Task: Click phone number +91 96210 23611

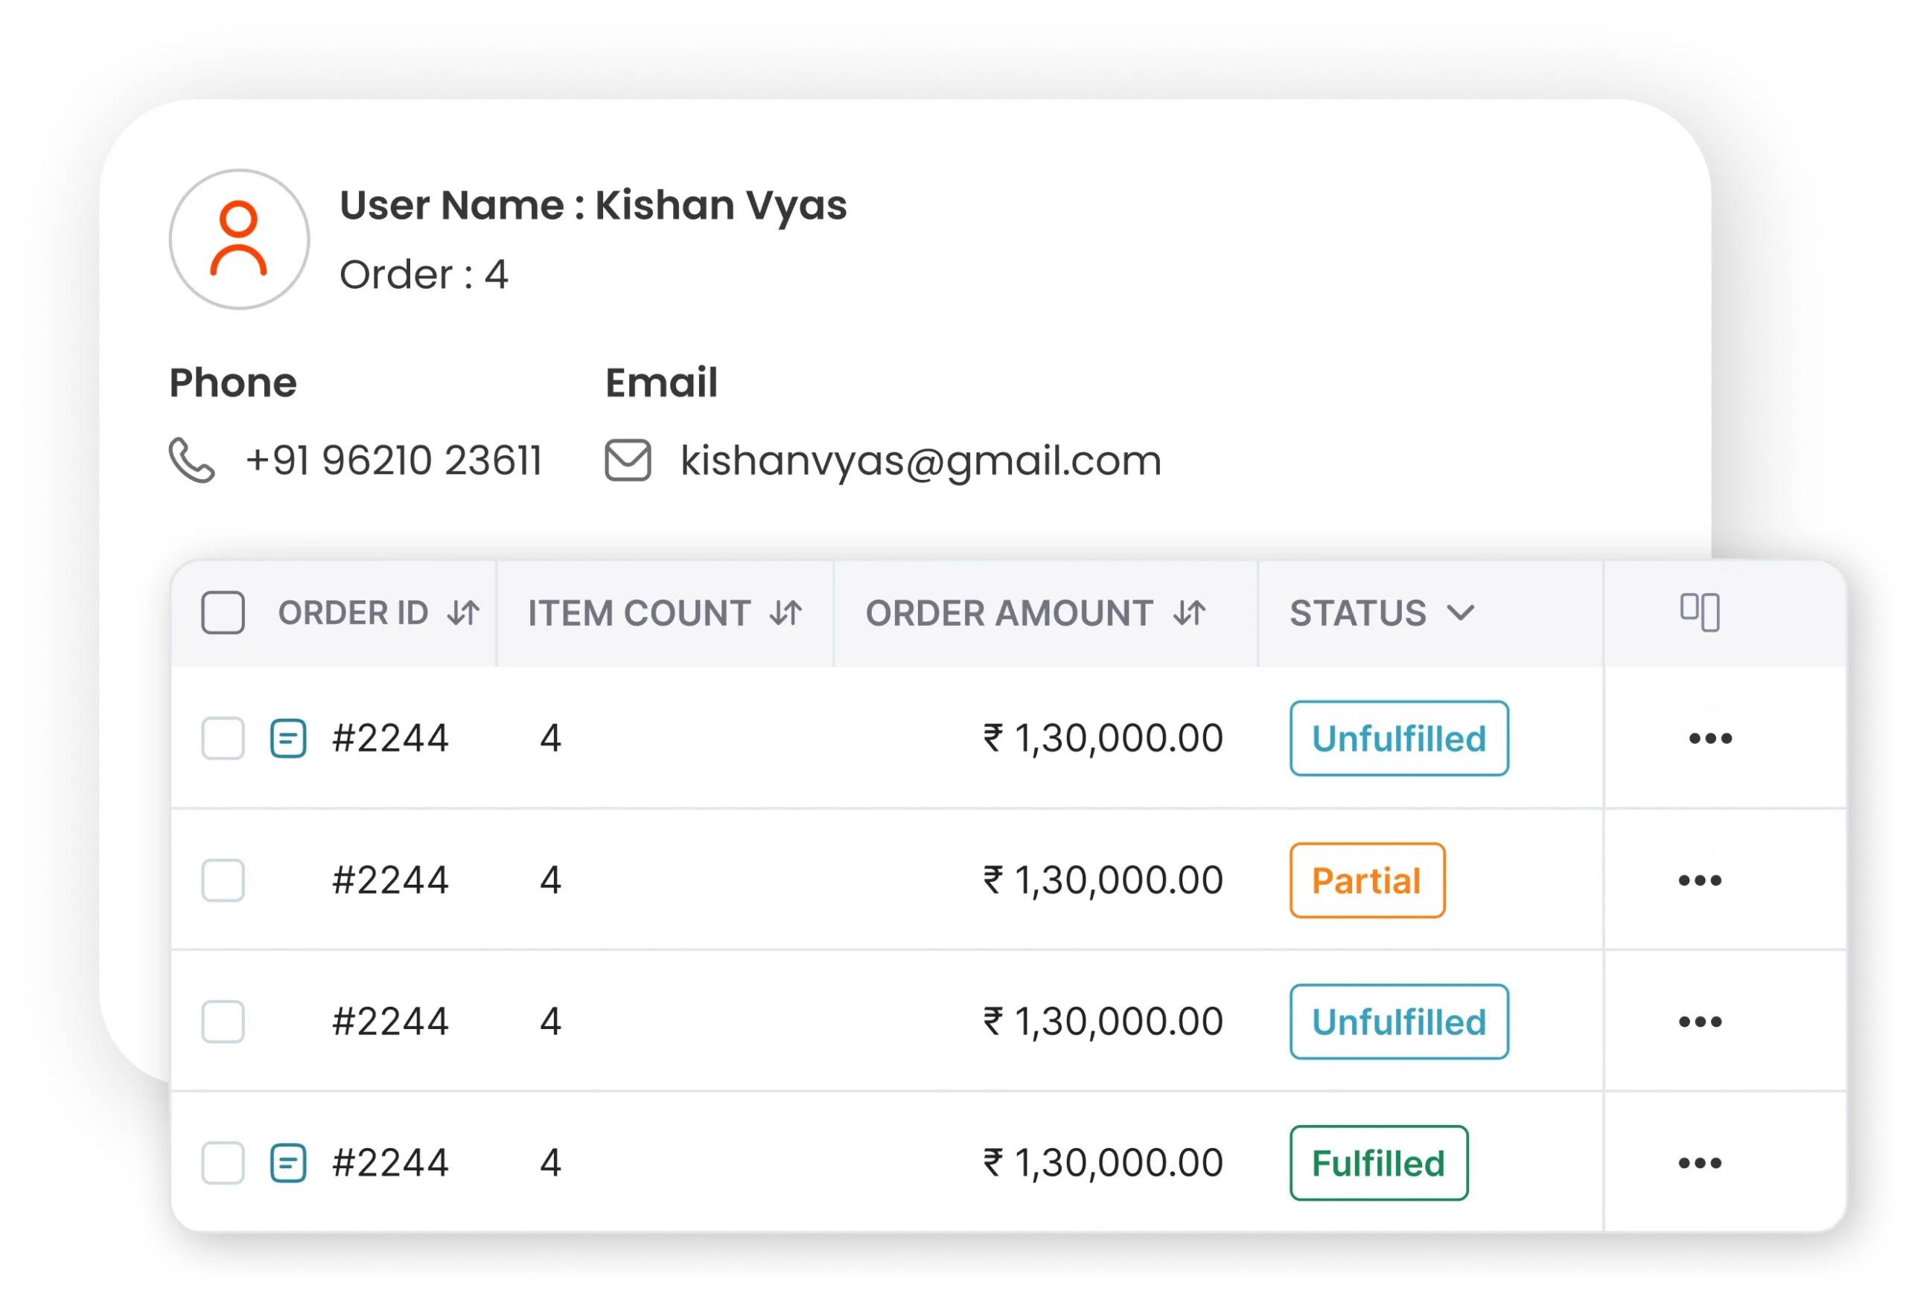Action: pyautogui.click(x=394, y=460)
